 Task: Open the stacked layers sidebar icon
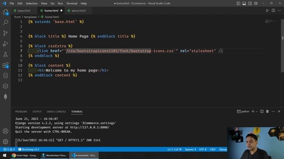coord(5,86)
